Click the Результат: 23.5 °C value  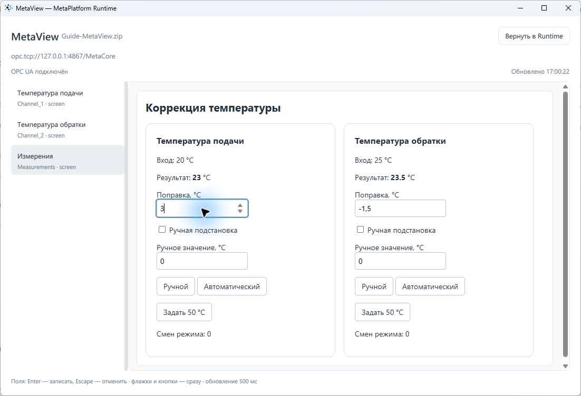pyautogui.click(x=385, y=177)
